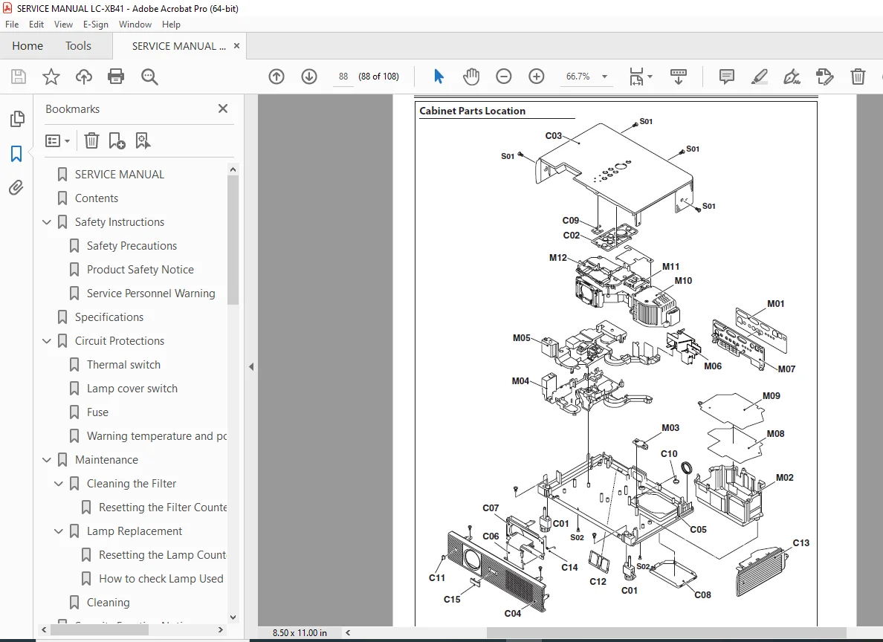Click the document horizontal scrollbar thumb
883x642 pixels.
[x=666, y=632]
